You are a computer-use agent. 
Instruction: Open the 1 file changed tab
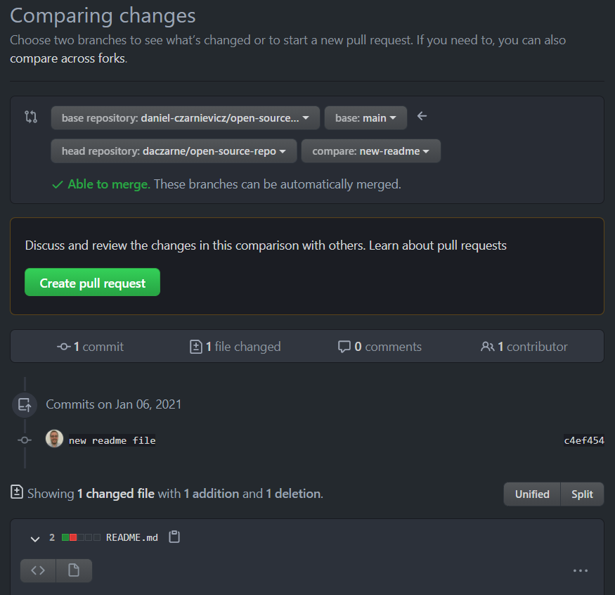coord(235,347)
